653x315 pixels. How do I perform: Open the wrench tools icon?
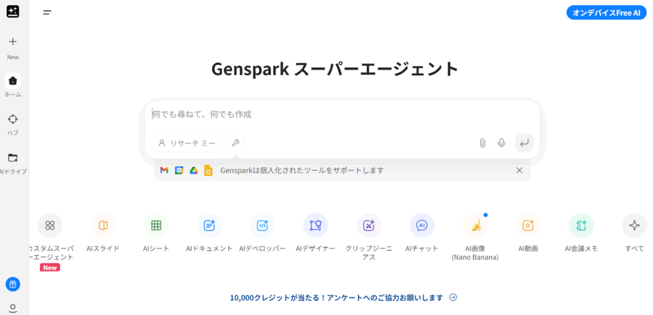235,143
